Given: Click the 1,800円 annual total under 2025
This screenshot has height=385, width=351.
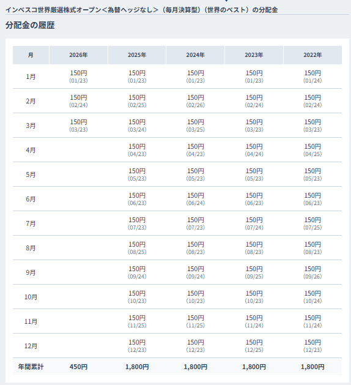Looking at the screenshot, I should 137,367.
